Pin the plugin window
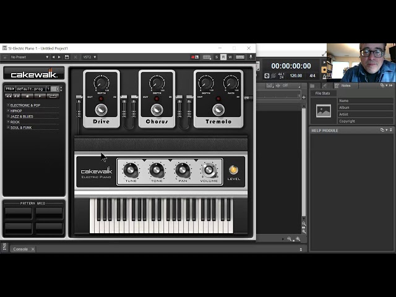 click(251, 57)
